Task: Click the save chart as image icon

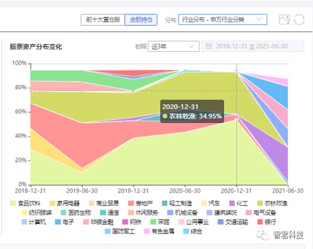Action: pos(285,20)
